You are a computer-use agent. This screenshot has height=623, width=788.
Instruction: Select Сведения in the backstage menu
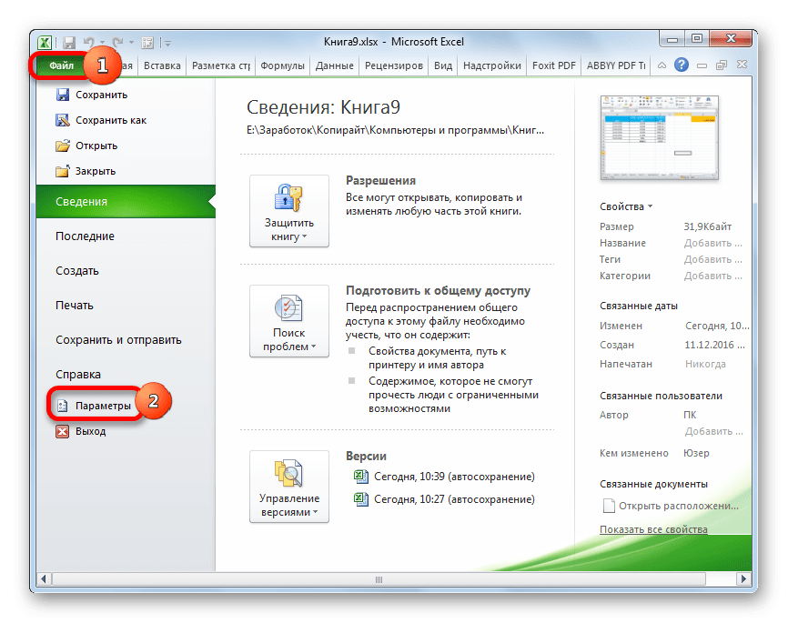point(126,202)
